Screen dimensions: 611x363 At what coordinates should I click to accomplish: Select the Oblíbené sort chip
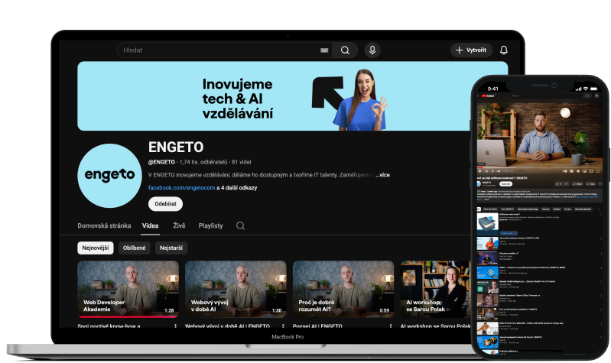click(x=134, y=248)
